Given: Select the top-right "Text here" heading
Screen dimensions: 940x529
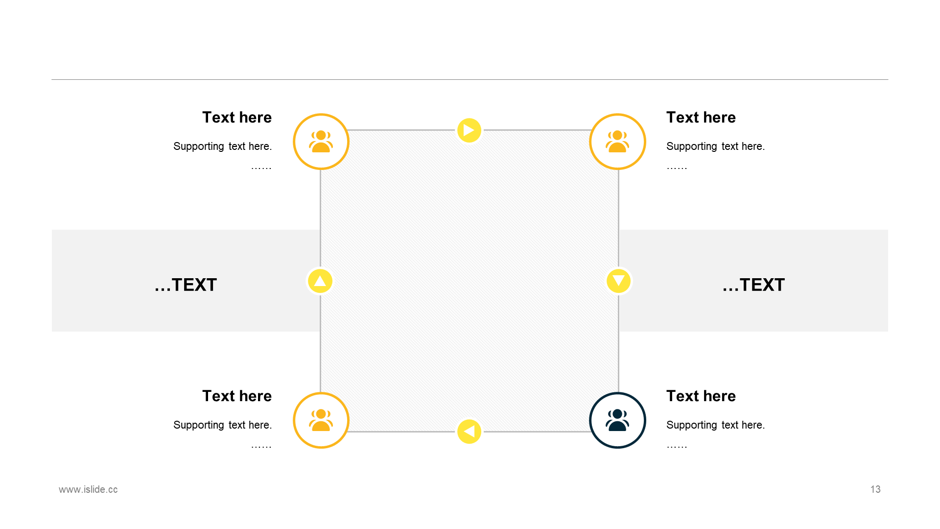Looking at the screenshot, I should coord(701,118).
